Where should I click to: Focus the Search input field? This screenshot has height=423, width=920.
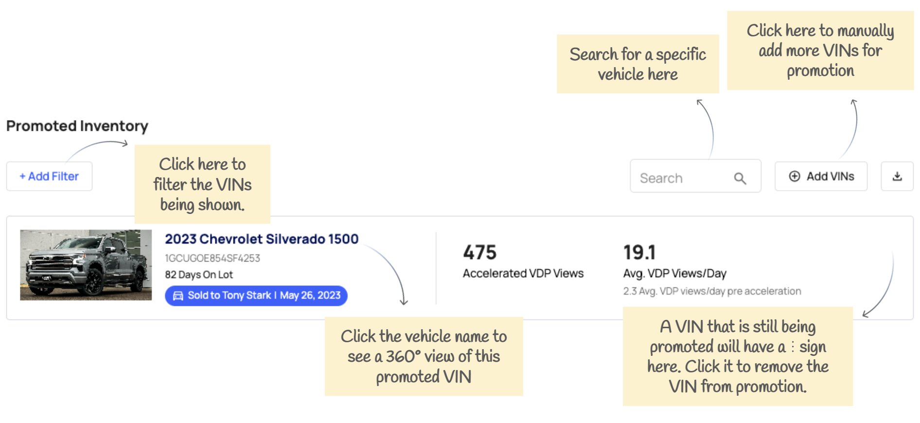(x=681, y=178)
